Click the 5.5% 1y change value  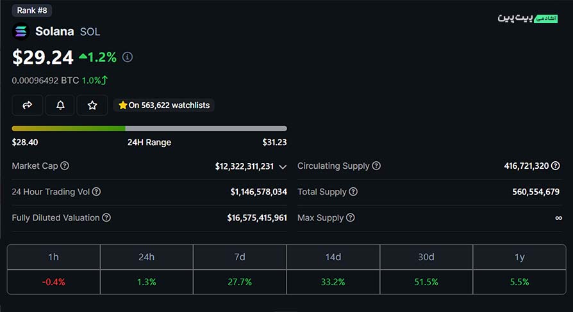[519, 282]
